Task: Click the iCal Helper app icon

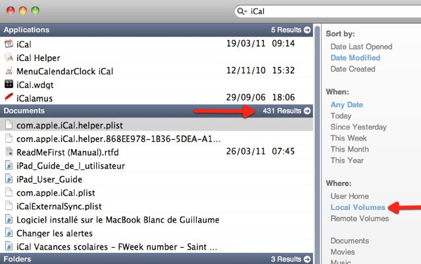Action: (9, 57)
